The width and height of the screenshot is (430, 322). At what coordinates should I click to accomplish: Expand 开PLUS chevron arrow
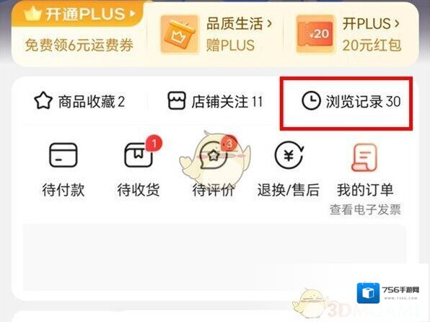tap(397, 24)
